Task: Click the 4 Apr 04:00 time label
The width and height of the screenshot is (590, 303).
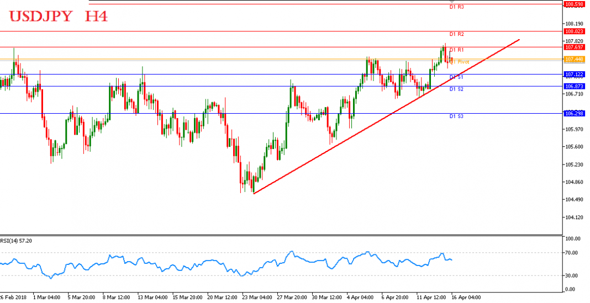Action: coord(361,297)
